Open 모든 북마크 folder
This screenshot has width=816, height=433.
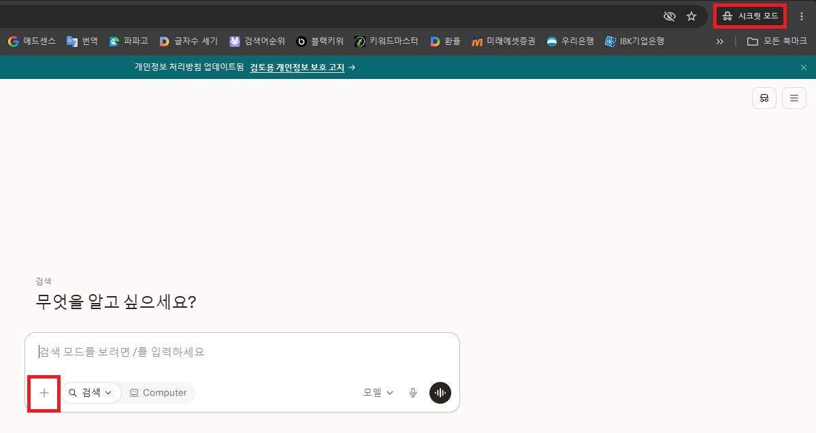pyautogui.click(x=777, y=41)
